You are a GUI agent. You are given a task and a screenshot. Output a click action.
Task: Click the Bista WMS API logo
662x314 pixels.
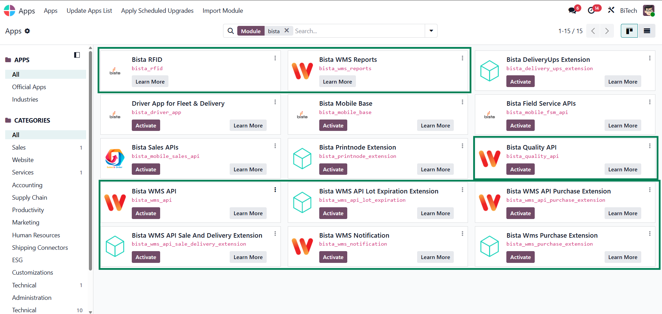pyautogui.click(x=115, y=202)
